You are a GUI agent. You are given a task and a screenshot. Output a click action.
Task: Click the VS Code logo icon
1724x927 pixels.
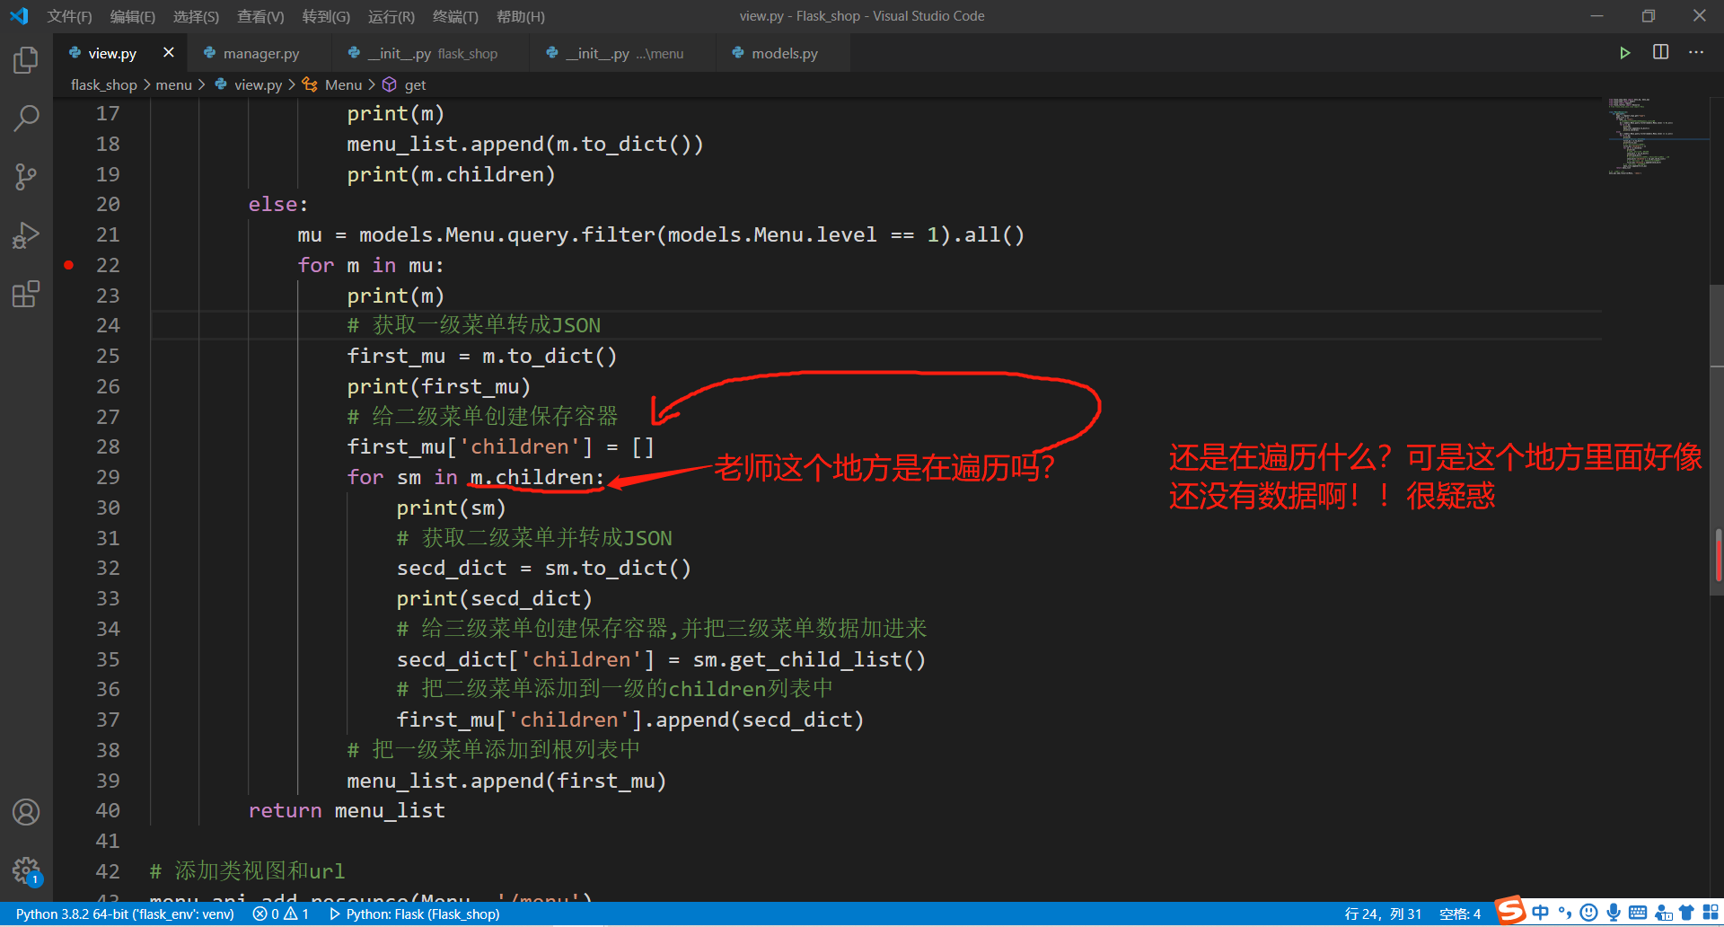(x=19, y=16)
